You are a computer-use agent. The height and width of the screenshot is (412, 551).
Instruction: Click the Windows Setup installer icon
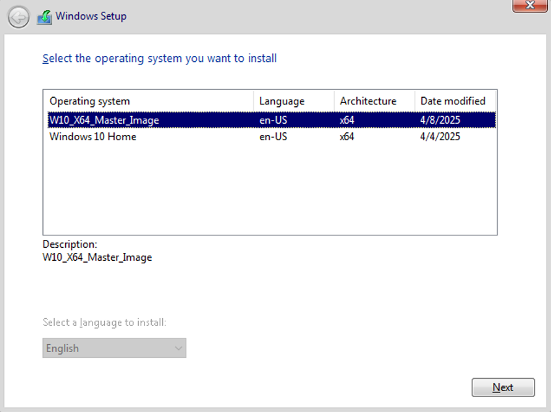click(44, 17)
